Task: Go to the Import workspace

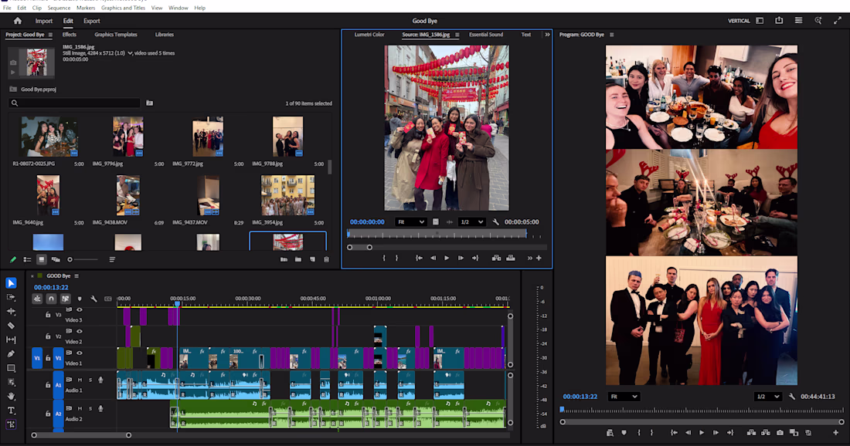Action: pyautogui.click(x=44, y=21)
